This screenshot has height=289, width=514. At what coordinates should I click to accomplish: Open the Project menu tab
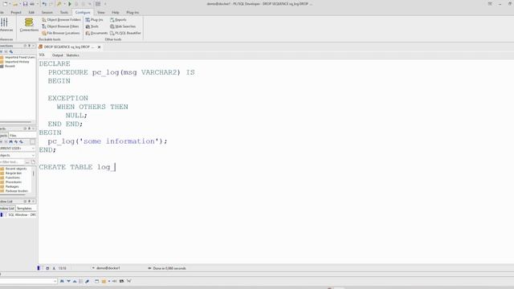point(16,13)
